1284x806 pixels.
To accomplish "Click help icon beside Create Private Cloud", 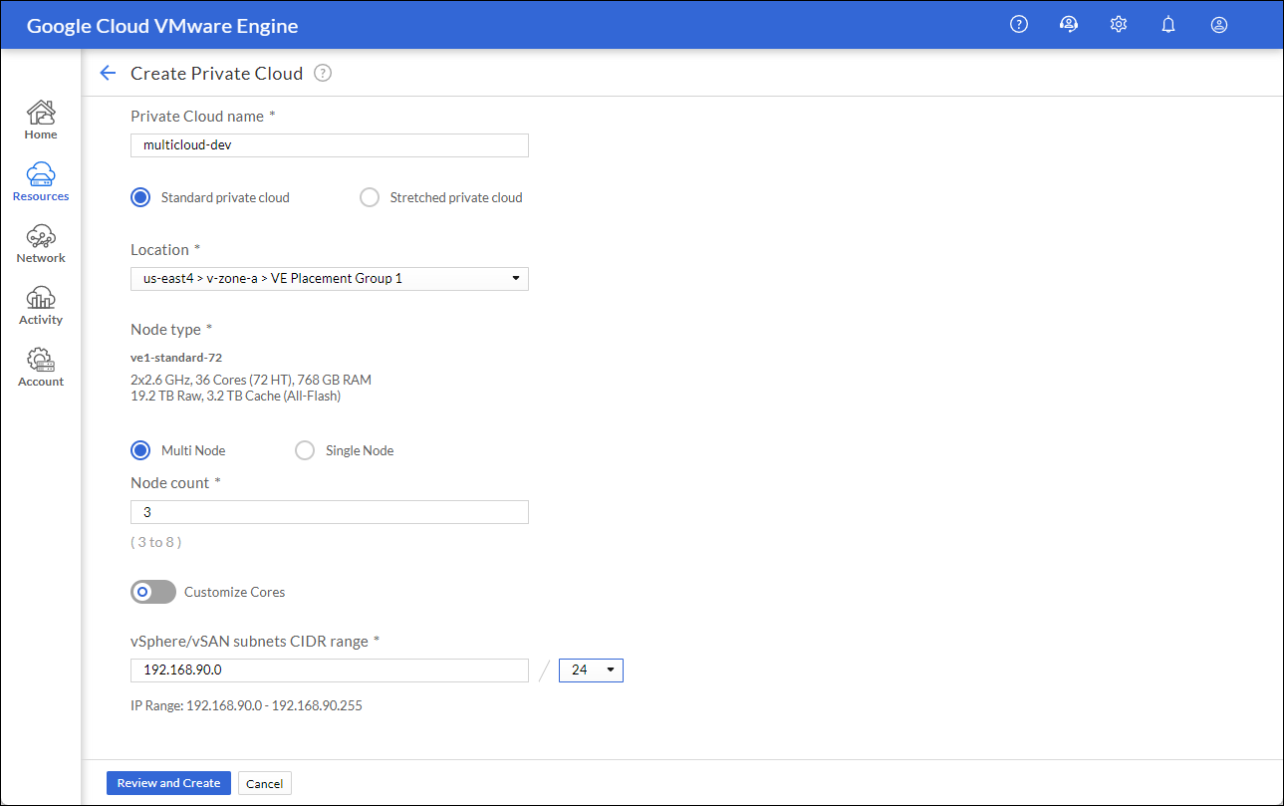I will [x=323, y=73].
